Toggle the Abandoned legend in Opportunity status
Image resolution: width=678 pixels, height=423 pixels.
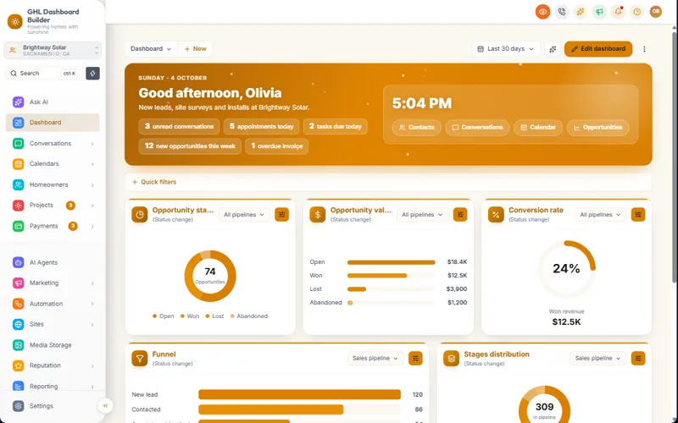click(x=249, y=316)
